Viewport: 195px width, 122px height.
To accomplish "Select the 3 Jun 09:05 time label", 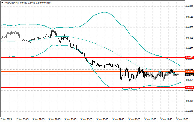I will (134, 119).
